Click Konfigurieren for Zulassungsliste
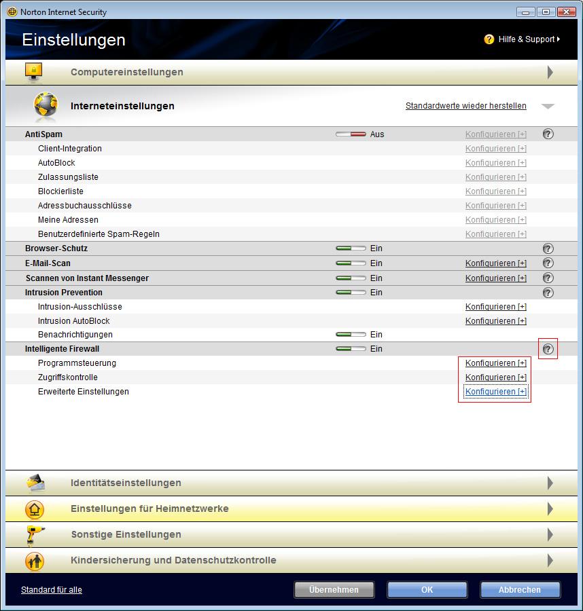 click(x=495, y=177)
